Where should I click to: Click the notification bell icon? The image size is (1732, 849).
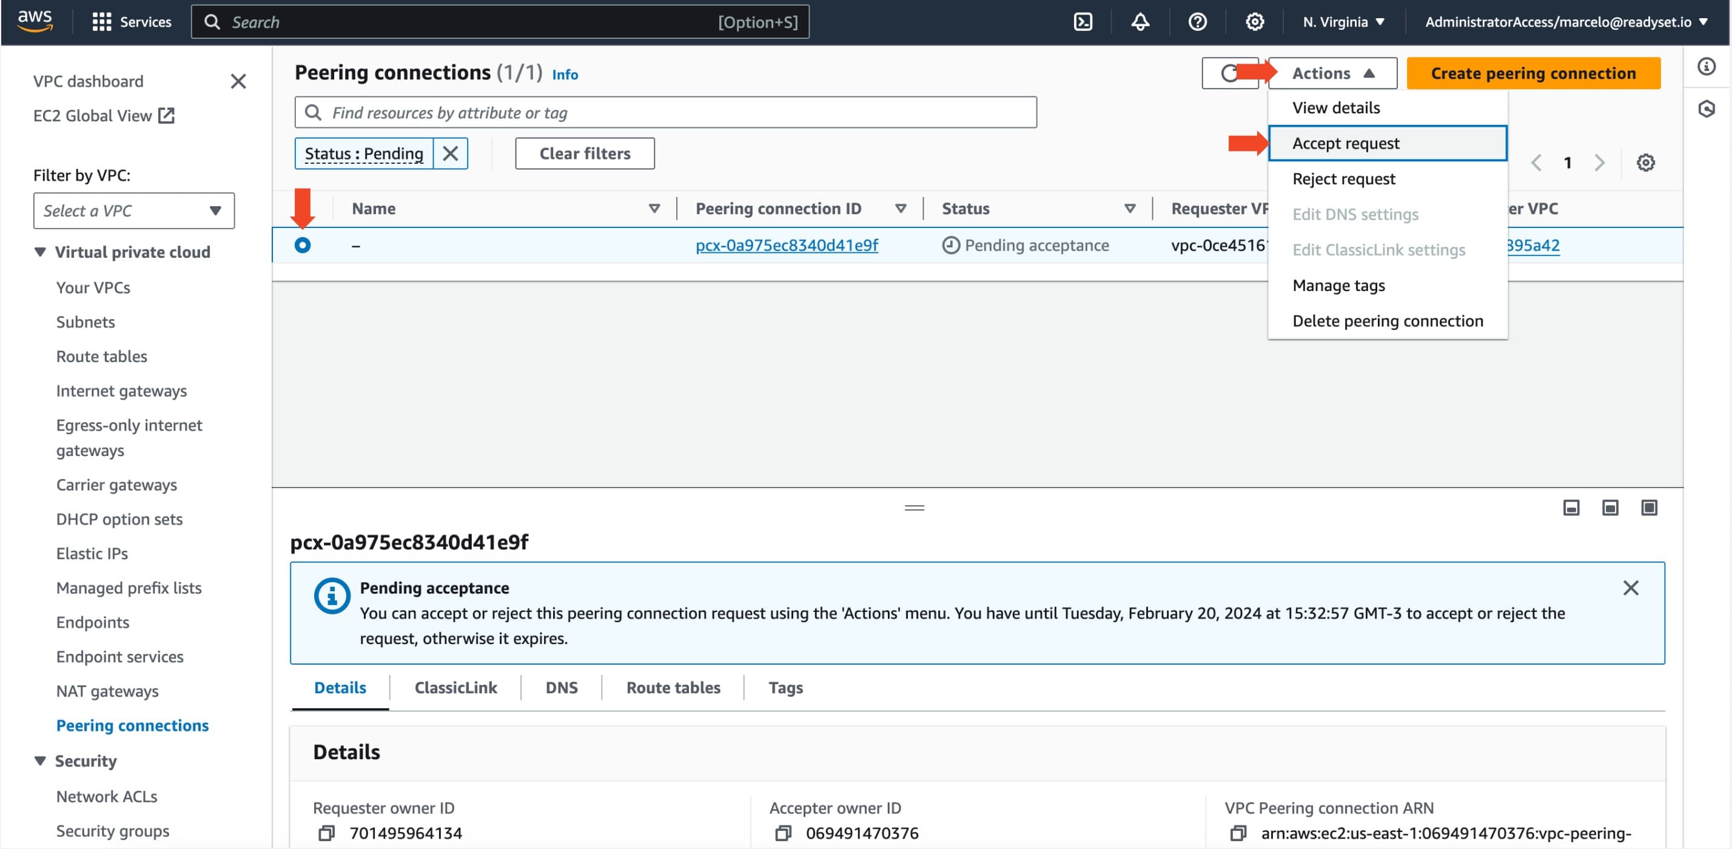pos(1141,21)
